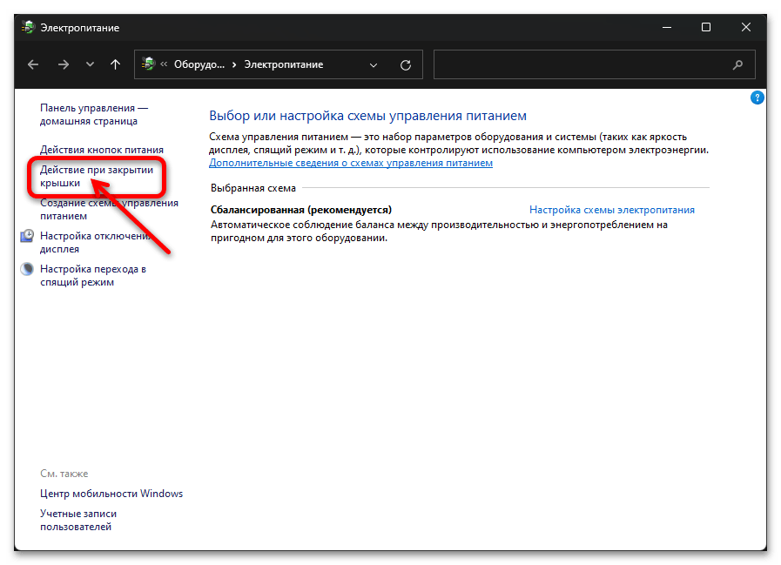781x565 pixels.
Task: Open Настройка перехода в спящий режим
Action: [92, 275]
